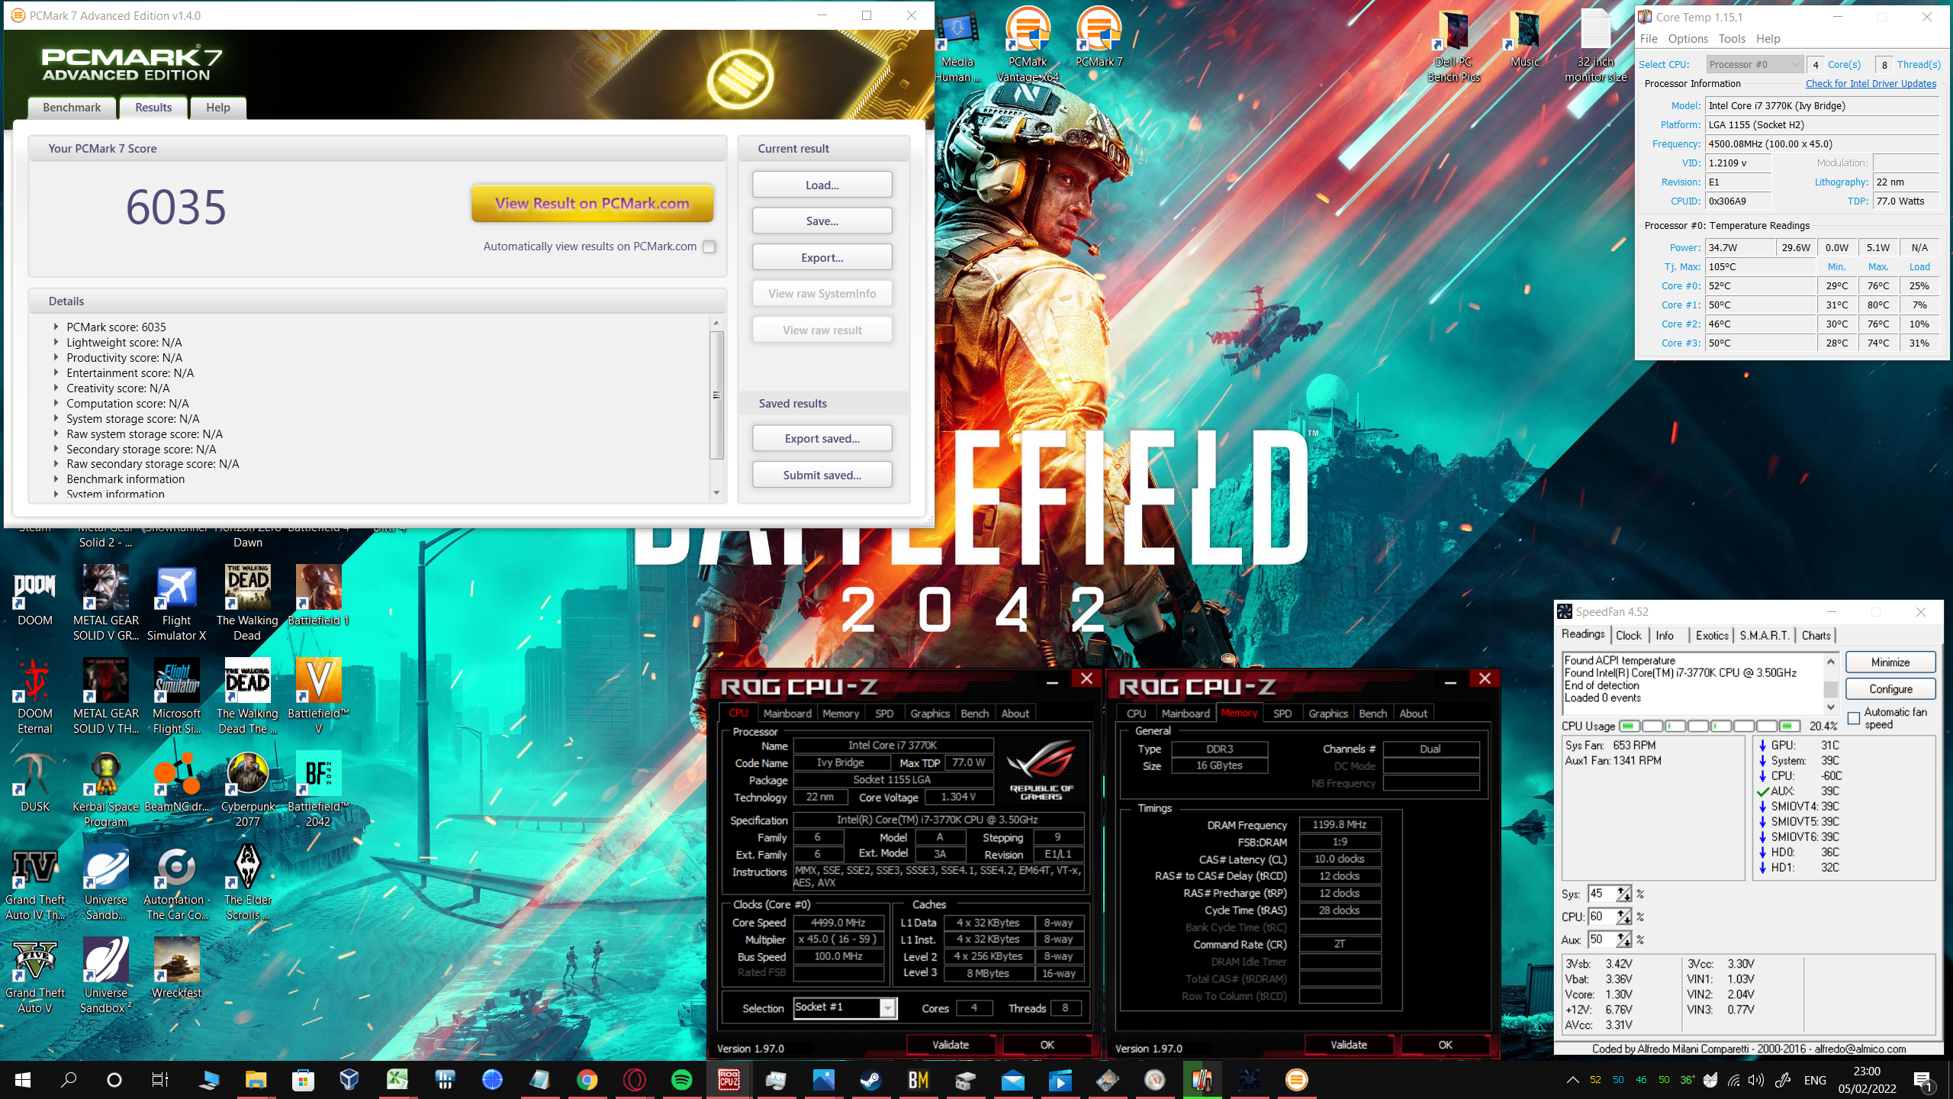Screen dimensions: 1953x1099
Task: Open the Windows Start menu
Action: pos(22,1079)
